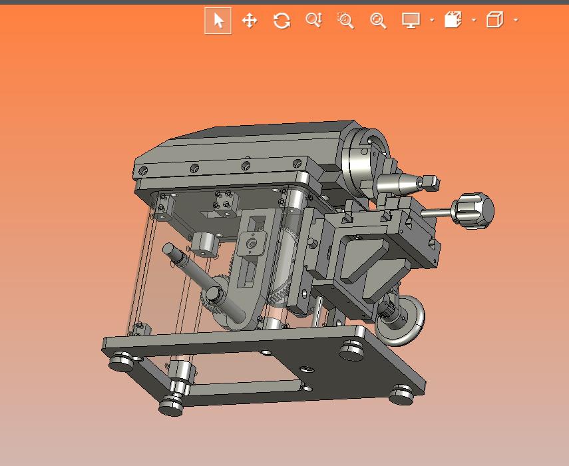Click the handwheel on the model's lower side
This screenshot has width=569, height=466.
401,320
